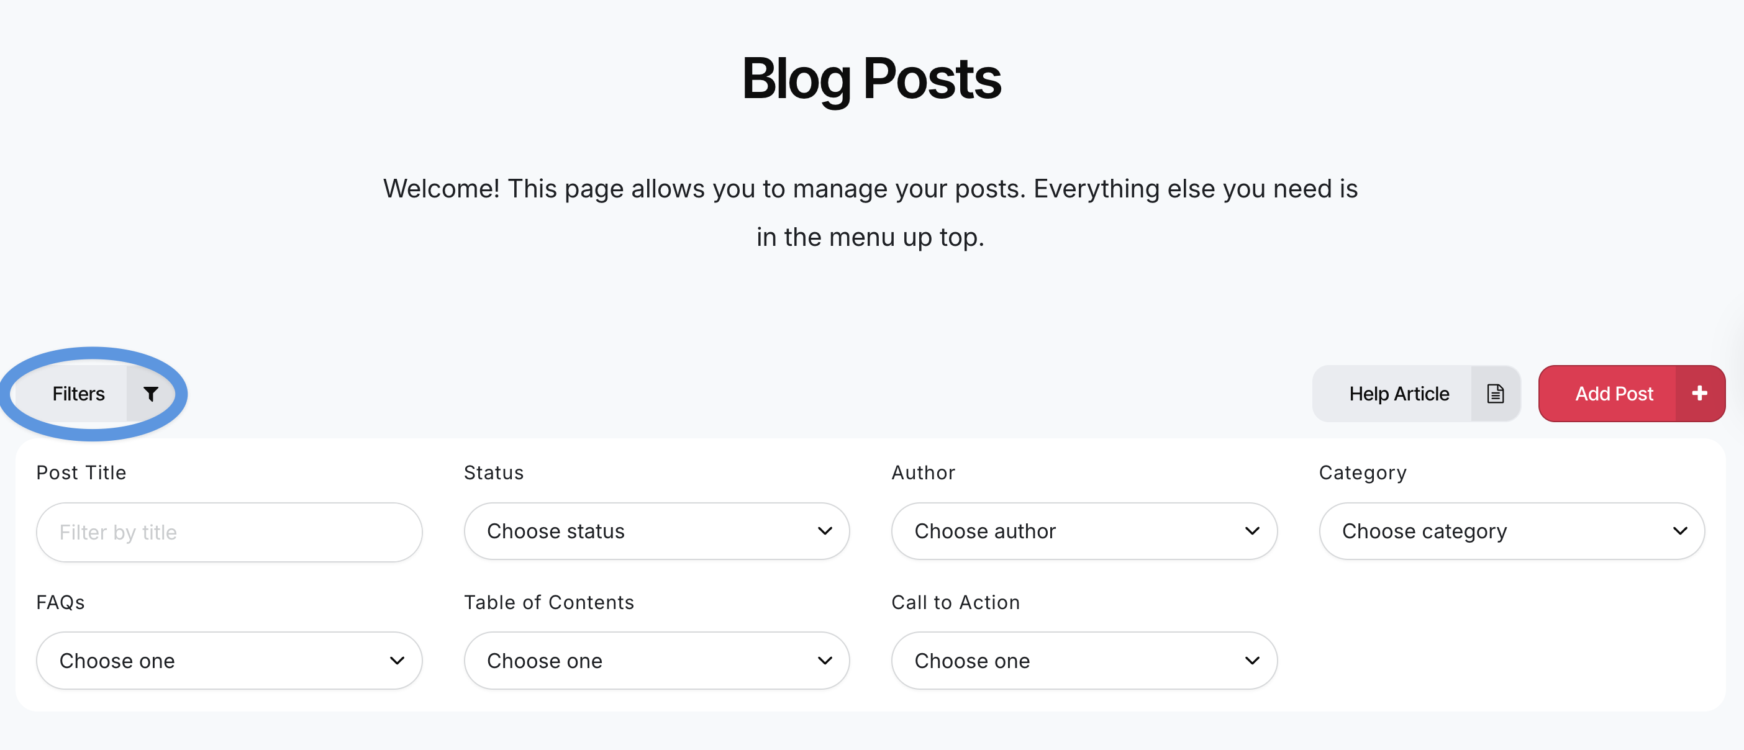Image resolution: width=1744 pixels, height=750 pixels.
Task: Click the funnel filter icon
Action: pos(150,394)
